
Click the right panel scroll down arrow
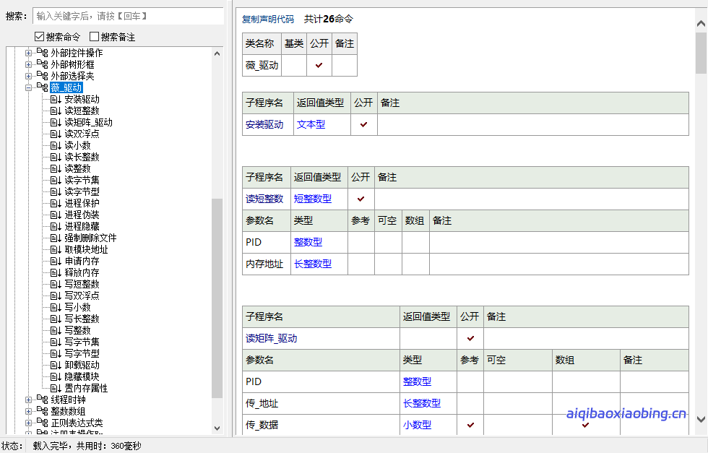701,419
